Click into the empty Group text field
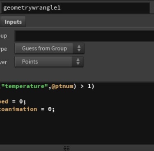154x151 pixels. click(85, 36)
